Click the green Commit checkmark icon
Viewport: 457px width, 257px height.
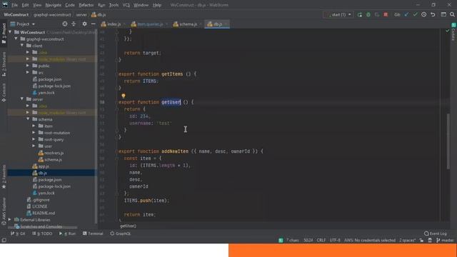coord(415,14)
